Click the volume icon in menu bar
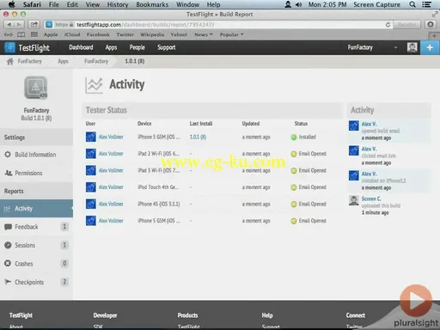This screenshot has width=440, height=330. tap(298, 4)
